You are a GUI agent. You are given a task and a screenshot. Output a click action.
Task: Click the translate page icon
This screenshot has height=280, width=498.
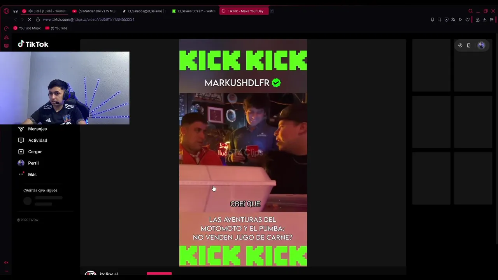coord(453,19)
